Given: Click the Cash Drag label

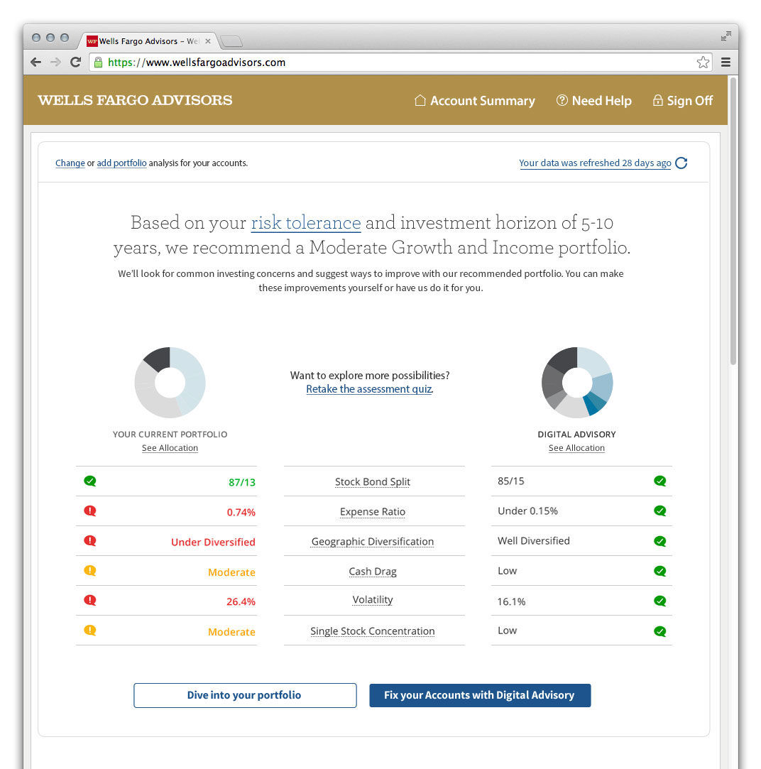Looking at the screenshot, I should [373, 572].
